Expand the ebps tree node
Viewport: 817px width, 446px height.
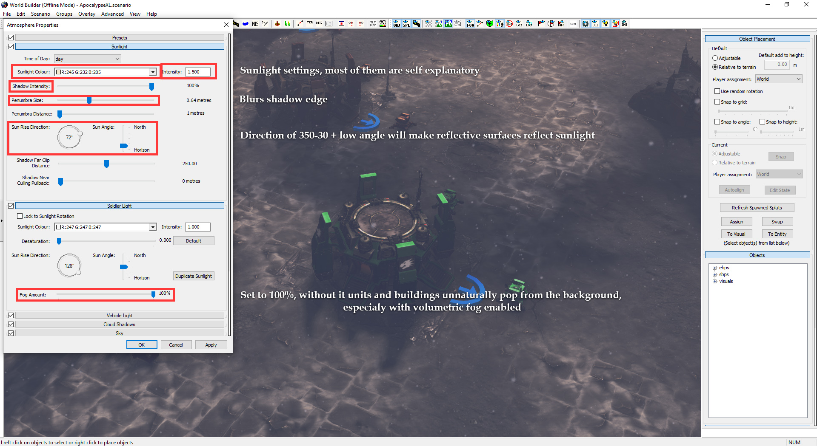click(x=715, y=268)
